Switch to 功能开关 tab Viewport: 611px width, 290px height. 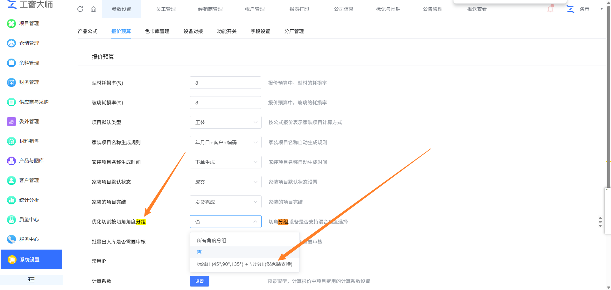[227, 31]
